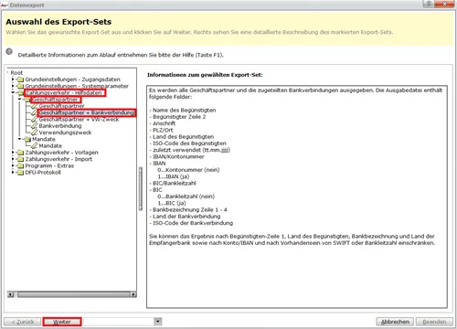Click the Abbrechen button

(395, 322)
